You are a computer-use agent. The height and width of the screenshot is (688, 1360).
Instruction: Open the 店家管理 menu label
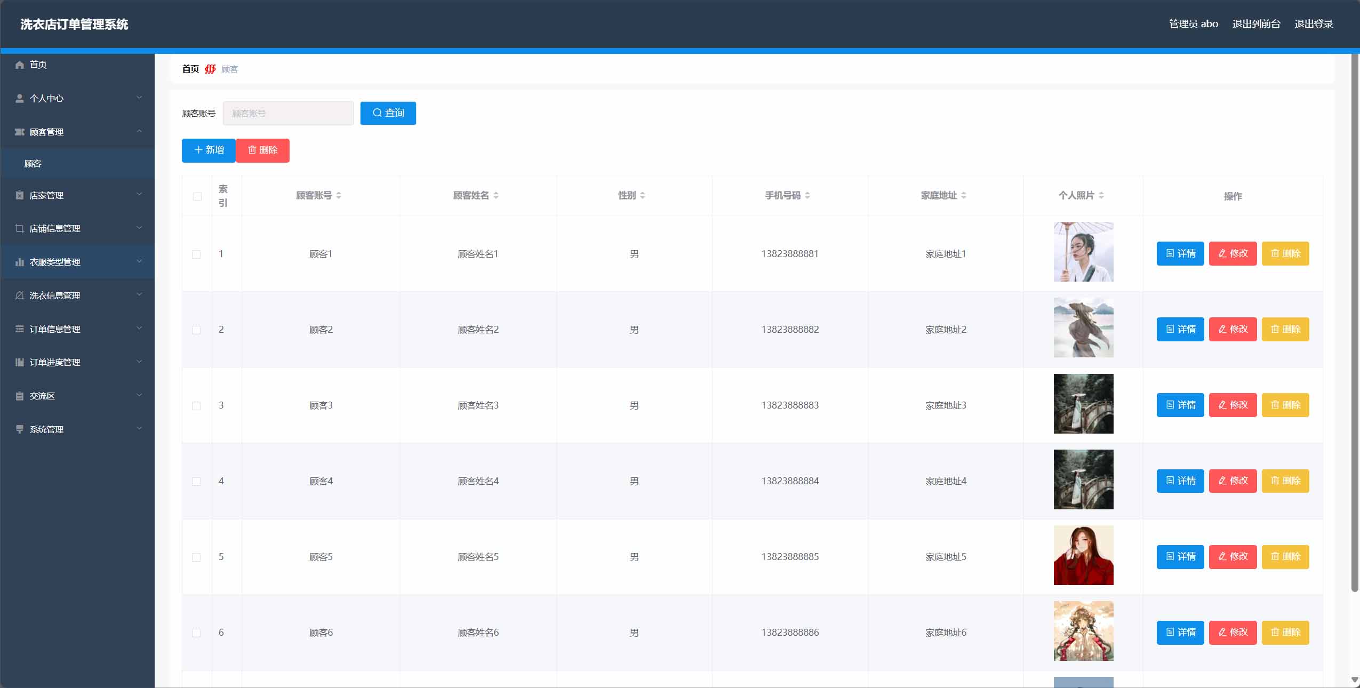[46, 195]
